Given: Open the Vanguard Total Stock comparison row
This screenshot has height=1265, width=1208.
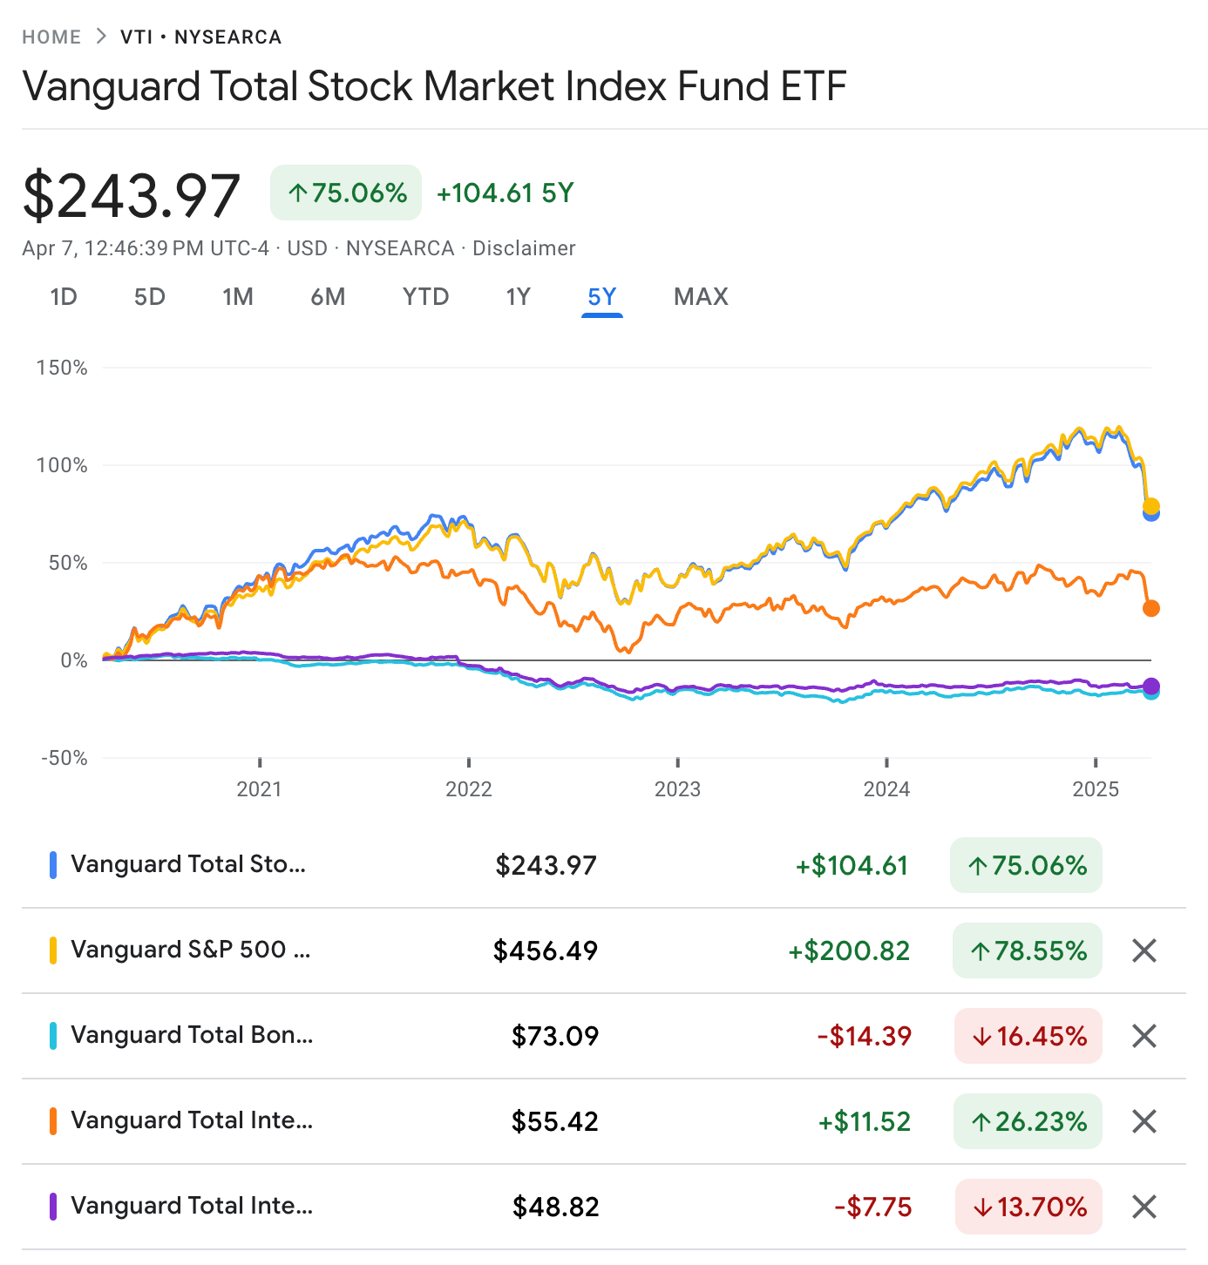Looking at the screenshot, I should (x=188, y=865).
